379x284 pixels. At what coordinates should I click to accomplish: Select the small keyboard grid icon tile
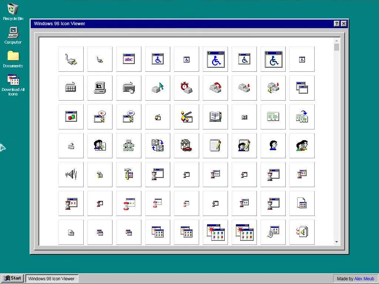pos(71,88)
